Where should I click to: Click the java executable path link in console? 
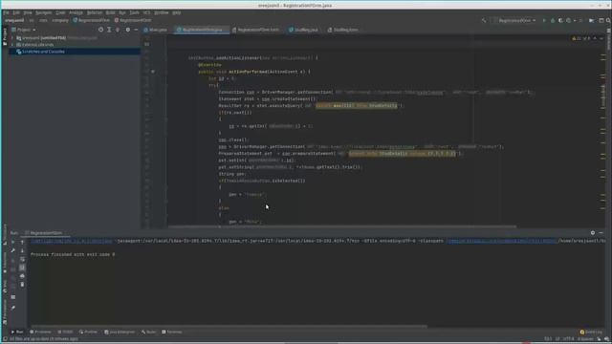(x=72, y=241)
